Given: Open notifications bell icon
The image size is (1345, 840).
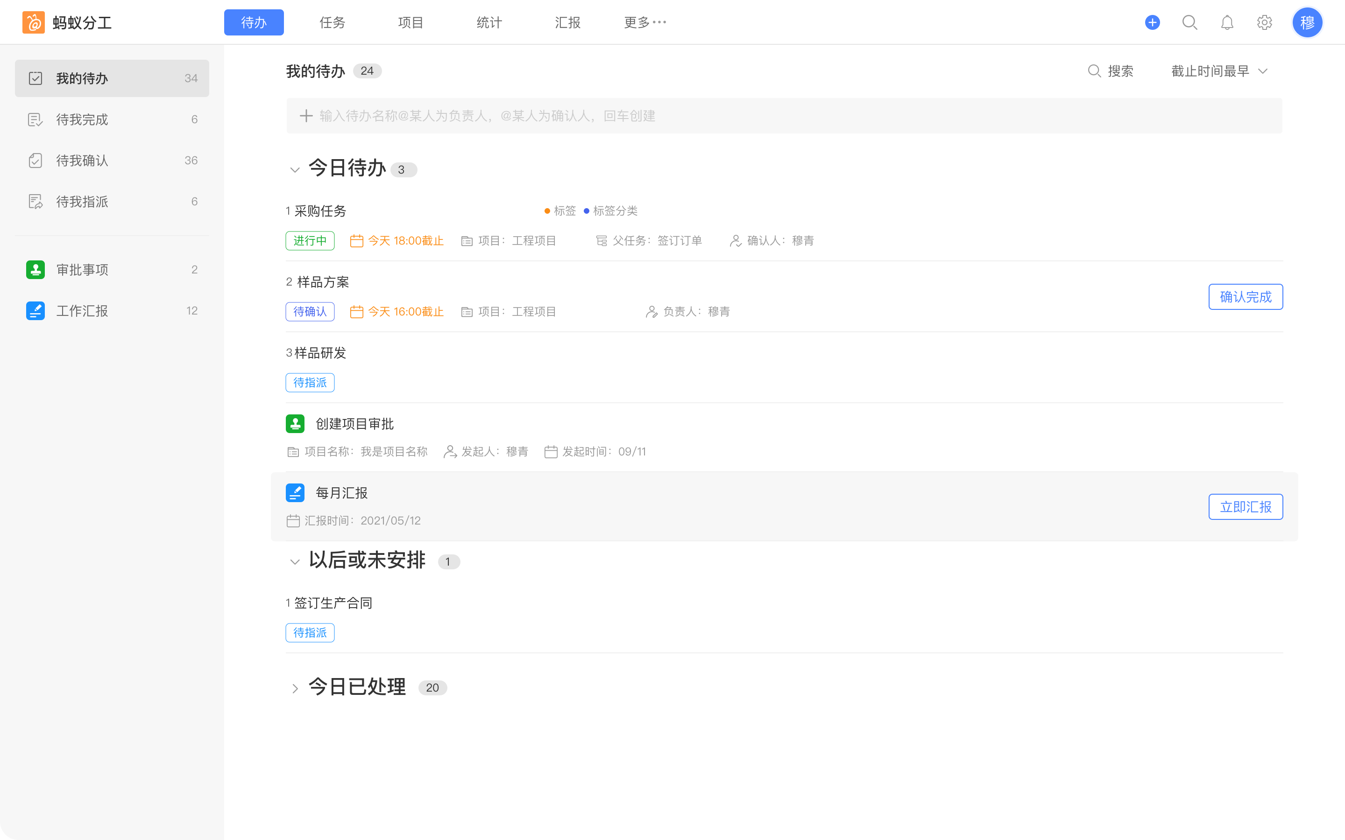Looking at the screenshot, I should click(x=1227, y=22).
